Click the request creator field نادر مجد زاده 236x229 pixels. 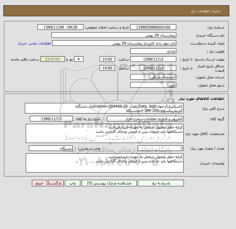(114, 43)
